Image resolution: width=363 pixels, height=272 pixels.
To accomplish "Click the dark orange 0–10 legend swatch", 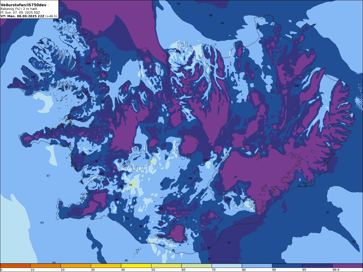I will click(x=15, y=266).
